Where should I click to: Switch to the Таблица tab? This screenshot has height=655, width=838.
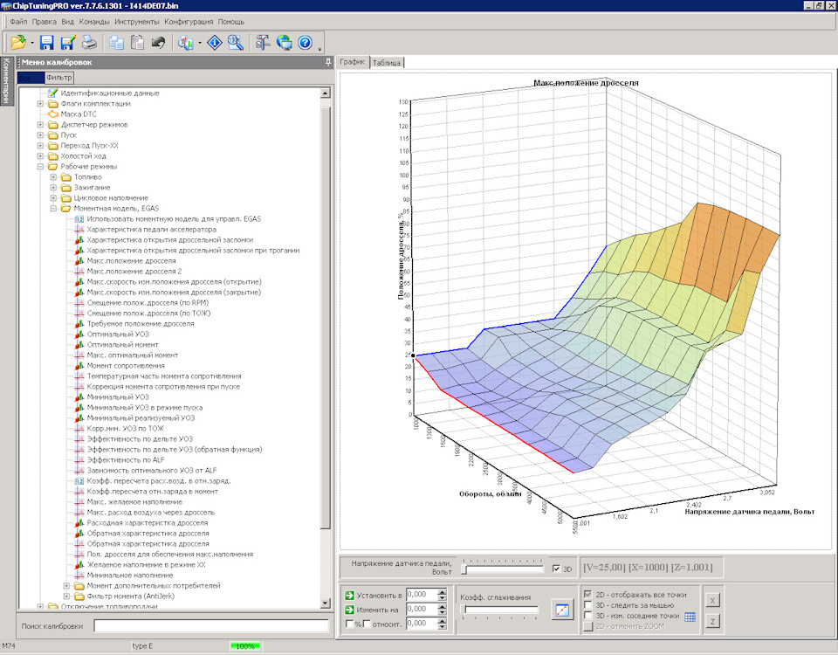point(386,63)
